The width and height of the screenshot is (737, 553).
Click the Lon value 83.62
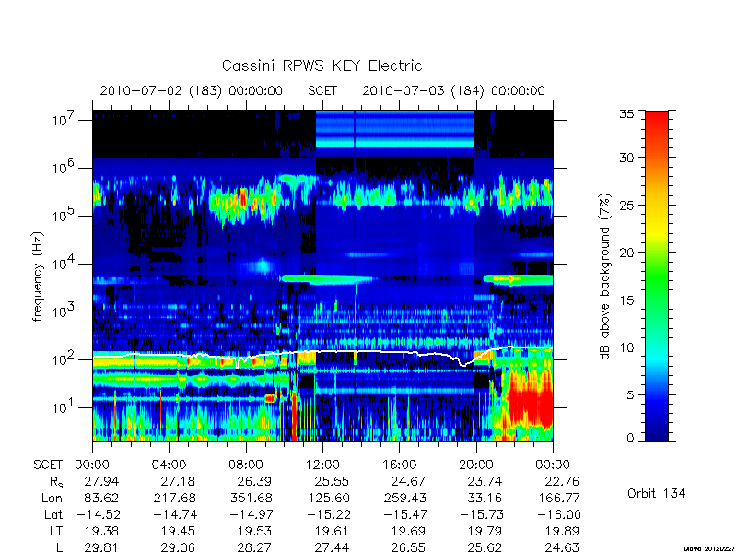(101, 498)
